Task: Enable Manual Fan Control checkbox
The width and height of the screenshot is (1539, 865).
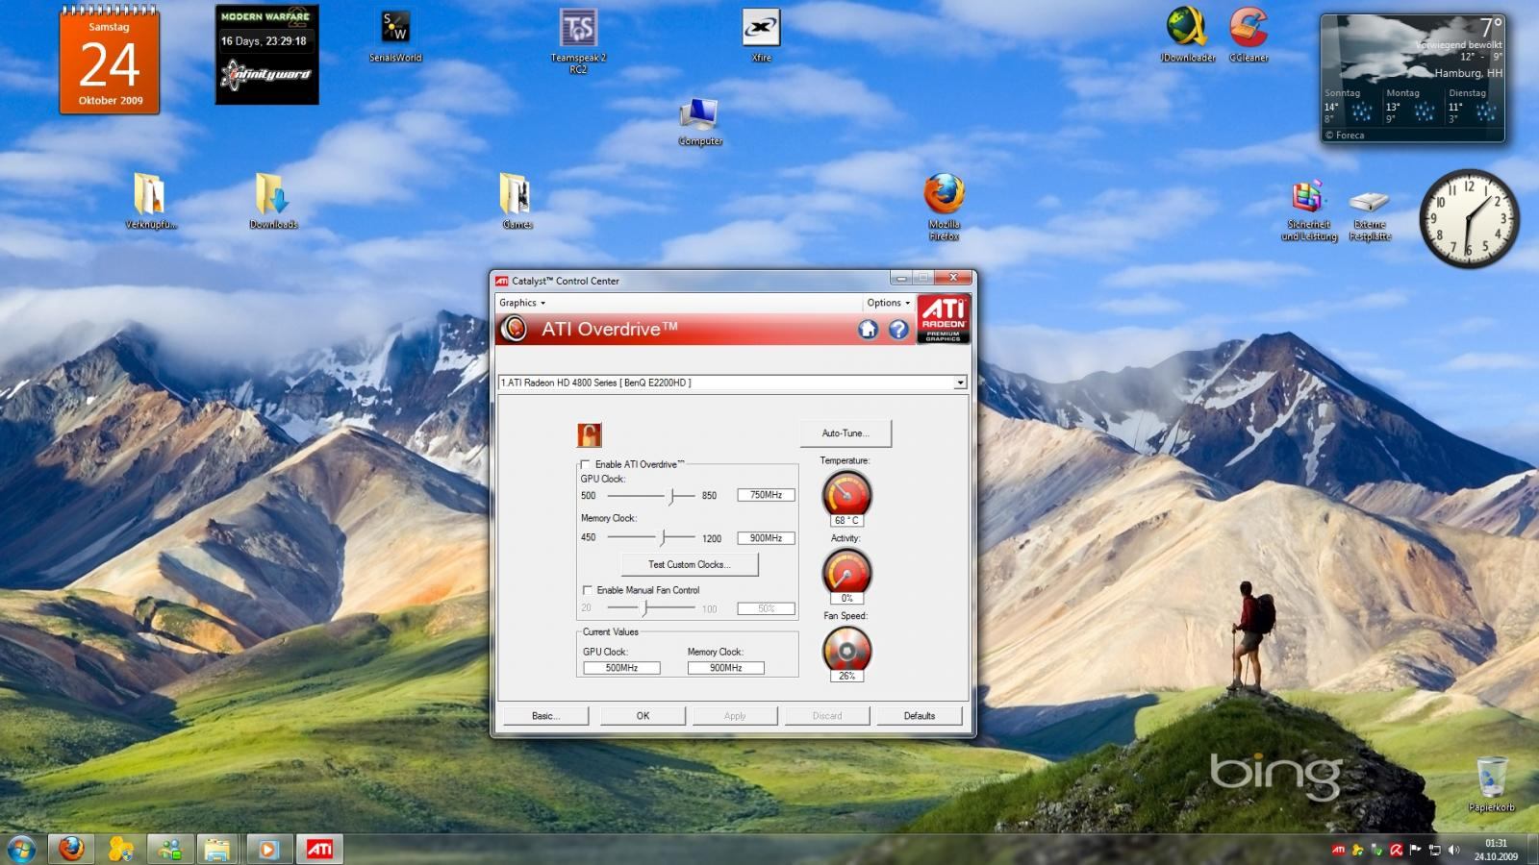Action: click(587, 590)
